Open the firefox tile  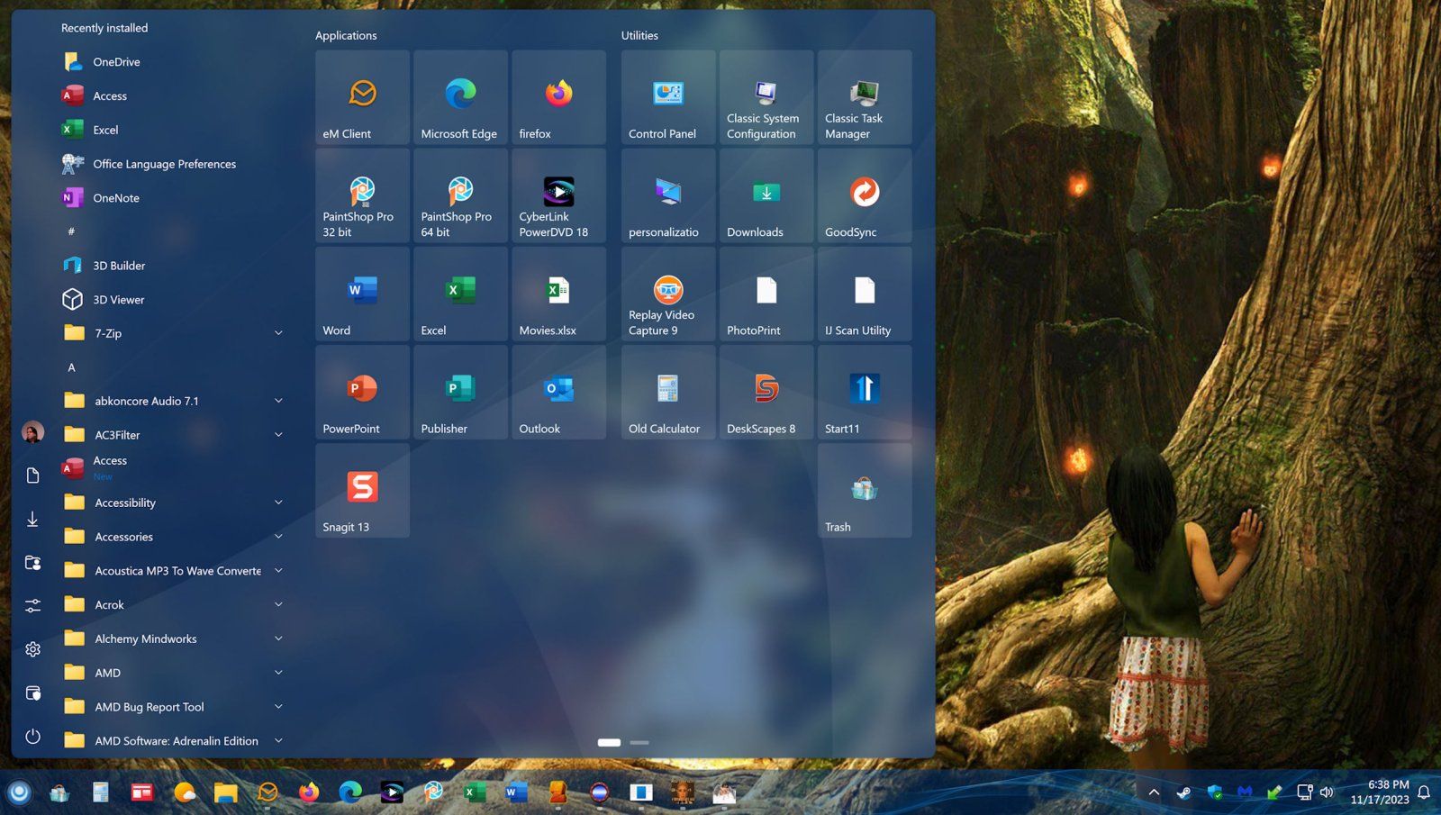[558, 97]
